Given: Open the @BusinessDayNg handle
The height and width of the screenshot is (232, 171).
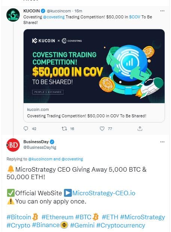Looking at the screenshot, I should click(40, 148).
